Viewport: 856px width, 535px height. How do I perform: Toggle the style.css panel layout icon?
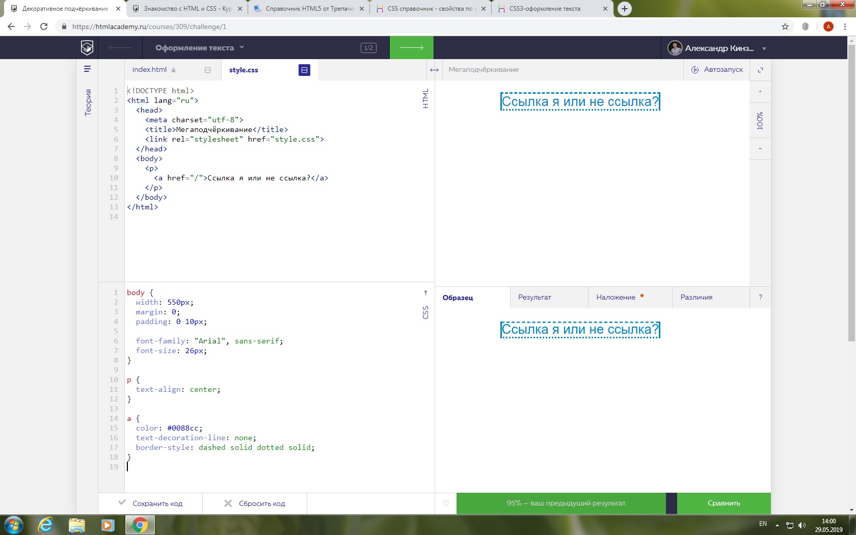[304, 70]
